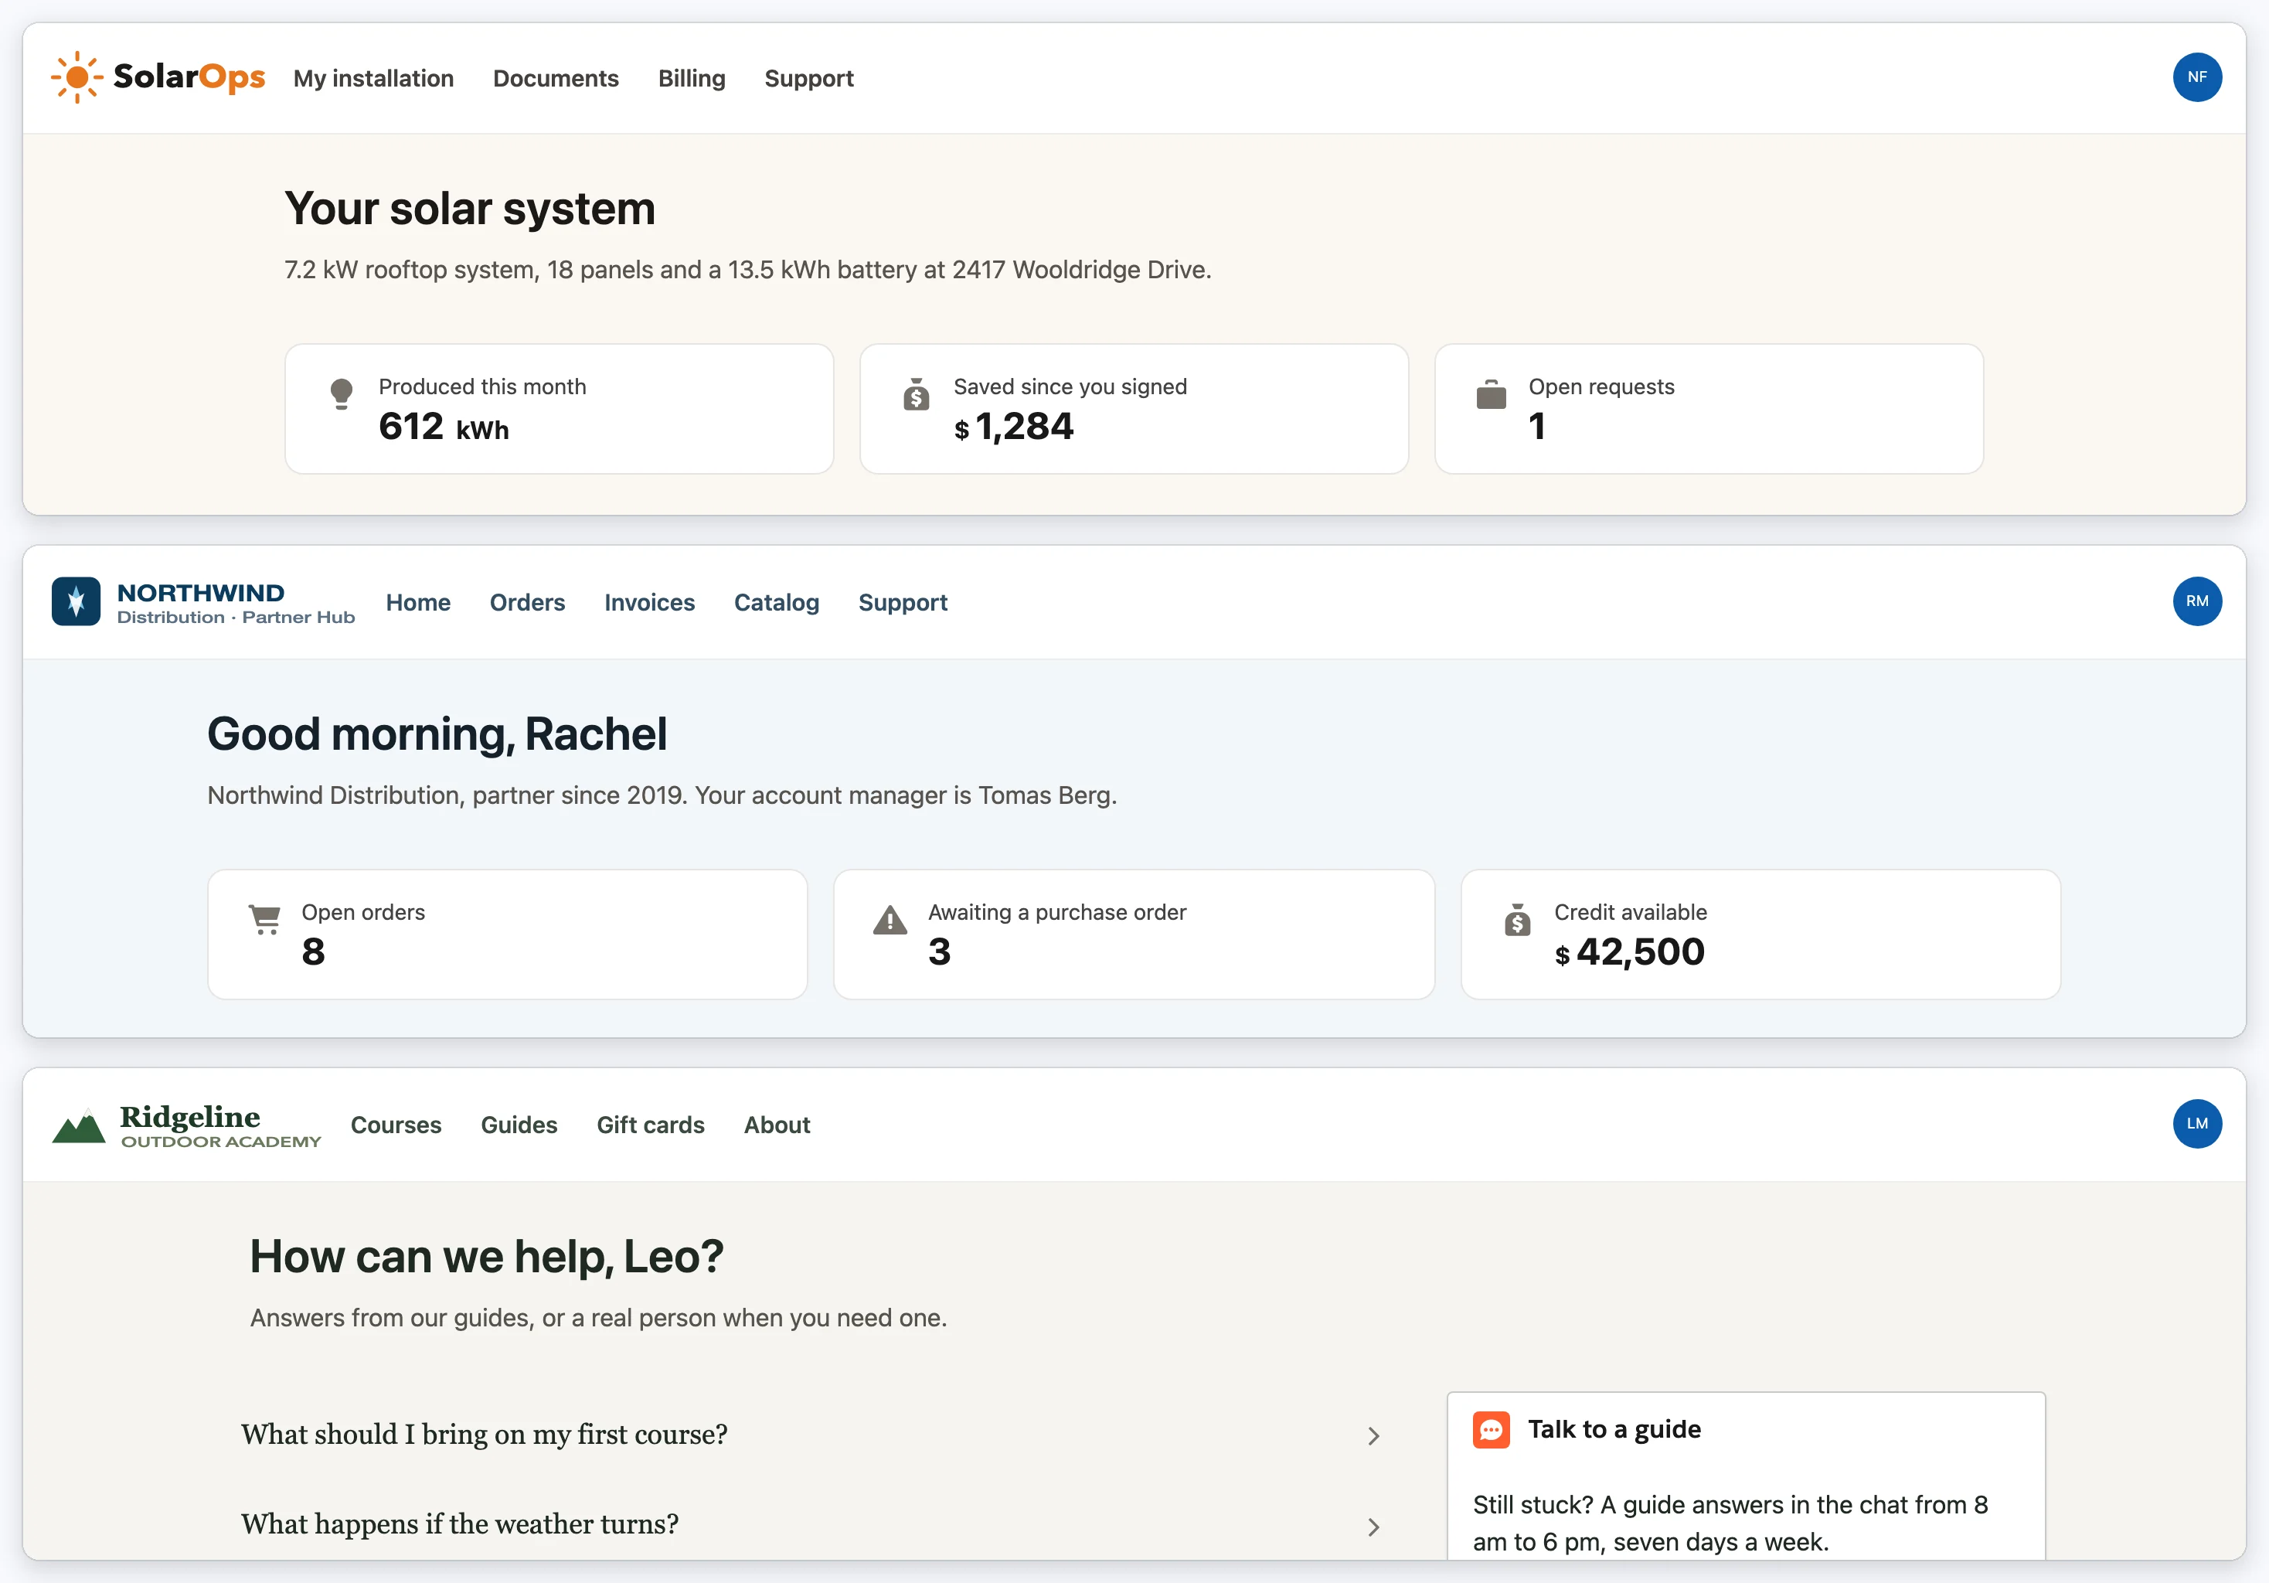Click the Open orders count of 8
2269x1583 pixels.
coord(313,952)
